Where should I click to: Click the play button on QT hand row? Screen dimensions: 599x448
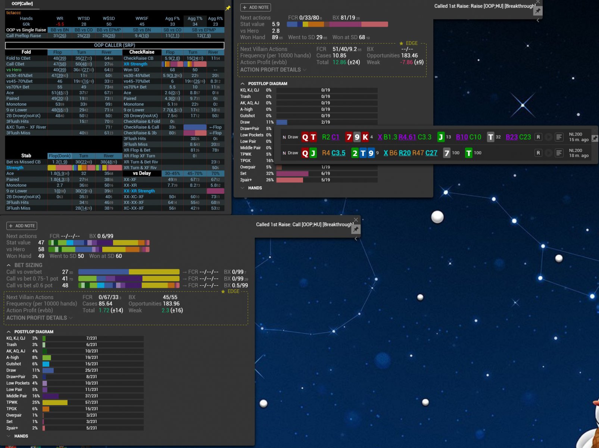[x=548, y=137]
